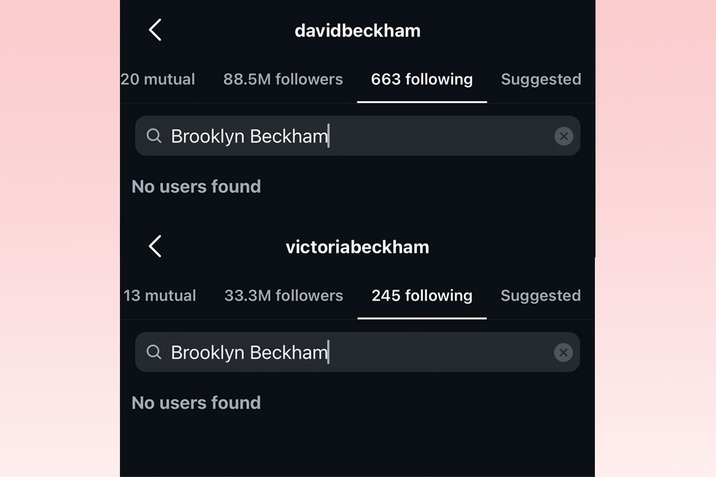This screenshot has height=477, width=716.
Task: Click inside victoriabeckham's search input field
Action: 358,352
